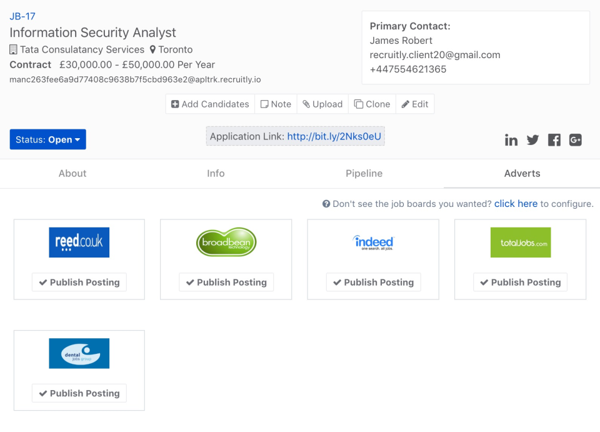The image size is (600, 432).
Task: Click the click here configuration link
Action: coord(516,203)
